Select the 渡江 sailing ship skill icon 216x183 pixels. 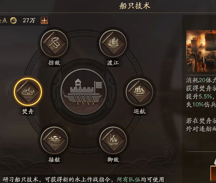pyautogui.click(x=113, y=44)
